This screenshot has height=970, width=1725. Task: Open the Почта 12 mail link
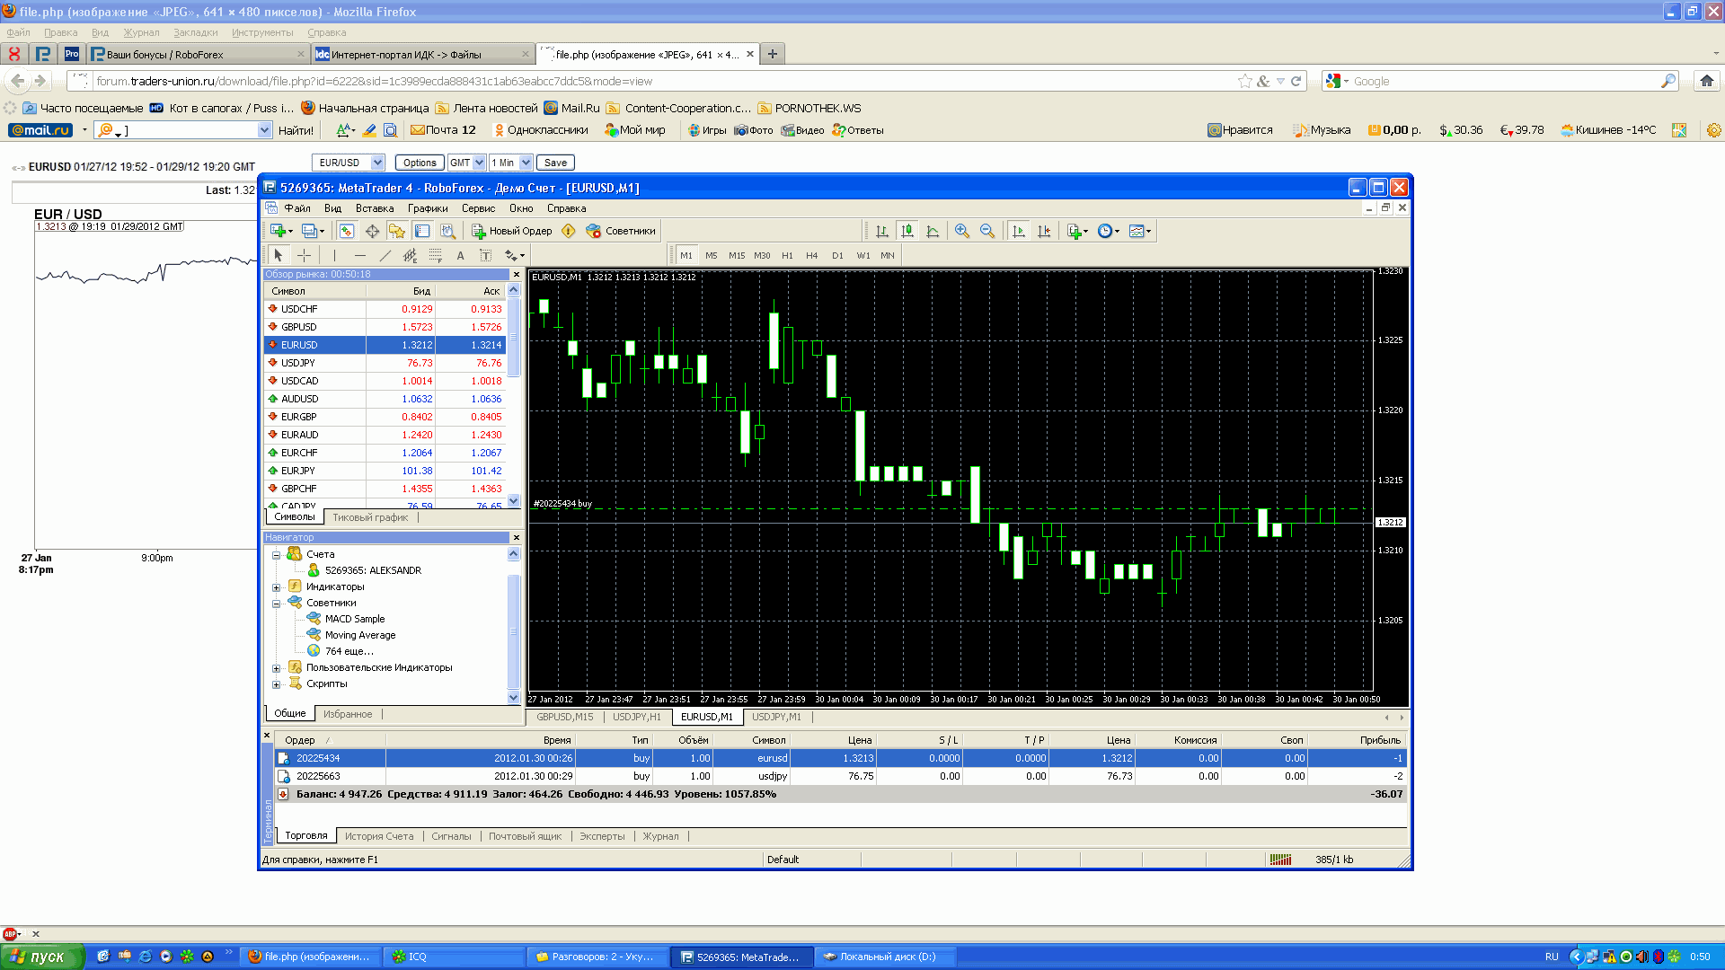tap(443, 130)
